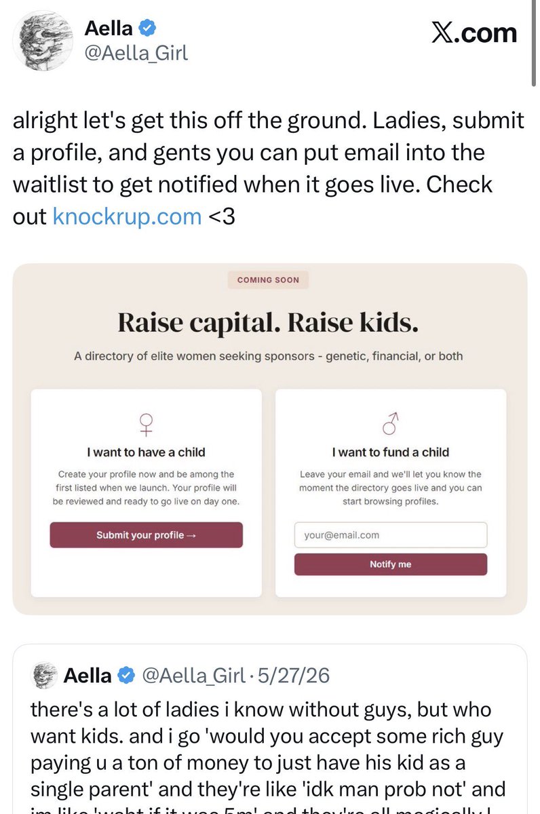Open the @Aella_Girl handle in header

point(136,52)
